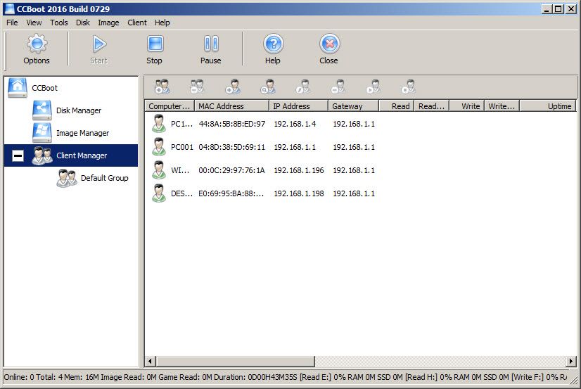This screenshot has height=389, width=581.
Task: Select client icon for 192.168.1.198 row
Action: [159, 193]
